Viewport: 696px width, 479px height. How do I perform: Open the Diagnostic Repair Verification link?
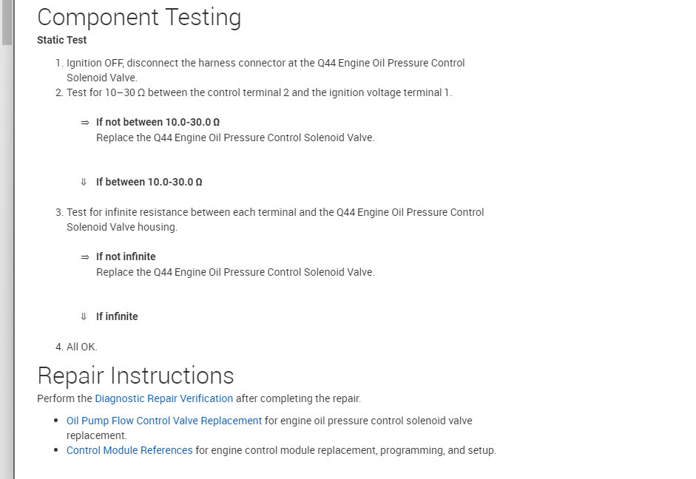(x=163, y=398)
